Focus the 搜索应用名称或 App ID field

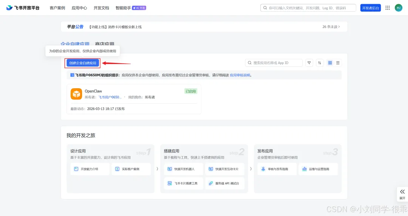274,63
